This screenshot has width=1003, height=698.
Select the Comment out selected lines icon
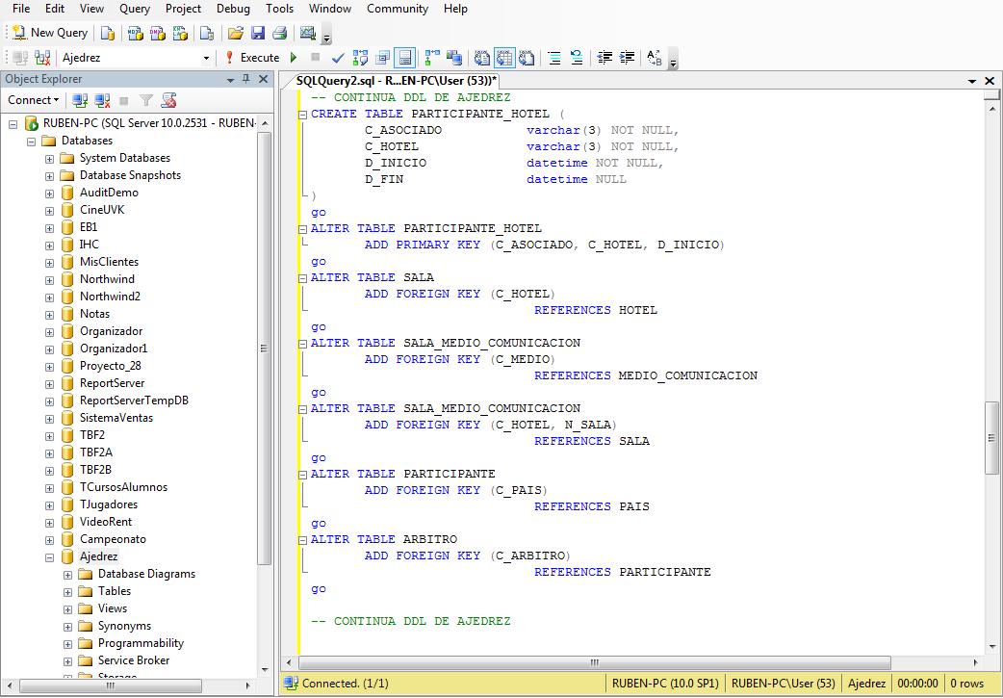[554, 58]
